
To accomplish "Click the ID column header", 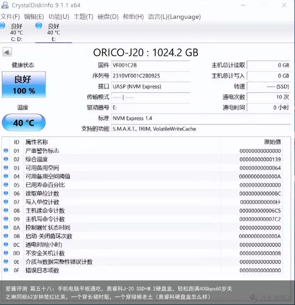I will click(17, 142).
